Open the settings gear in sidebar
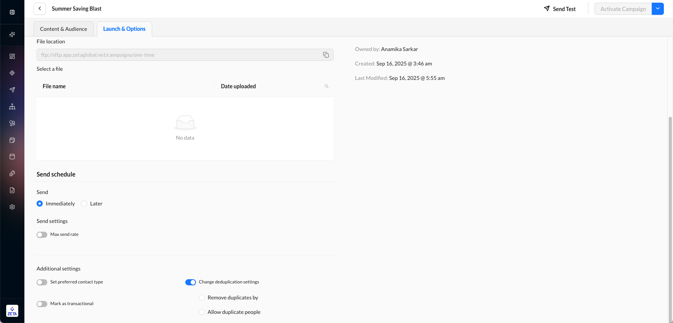673x323 pixels. (x=12, y=207)
